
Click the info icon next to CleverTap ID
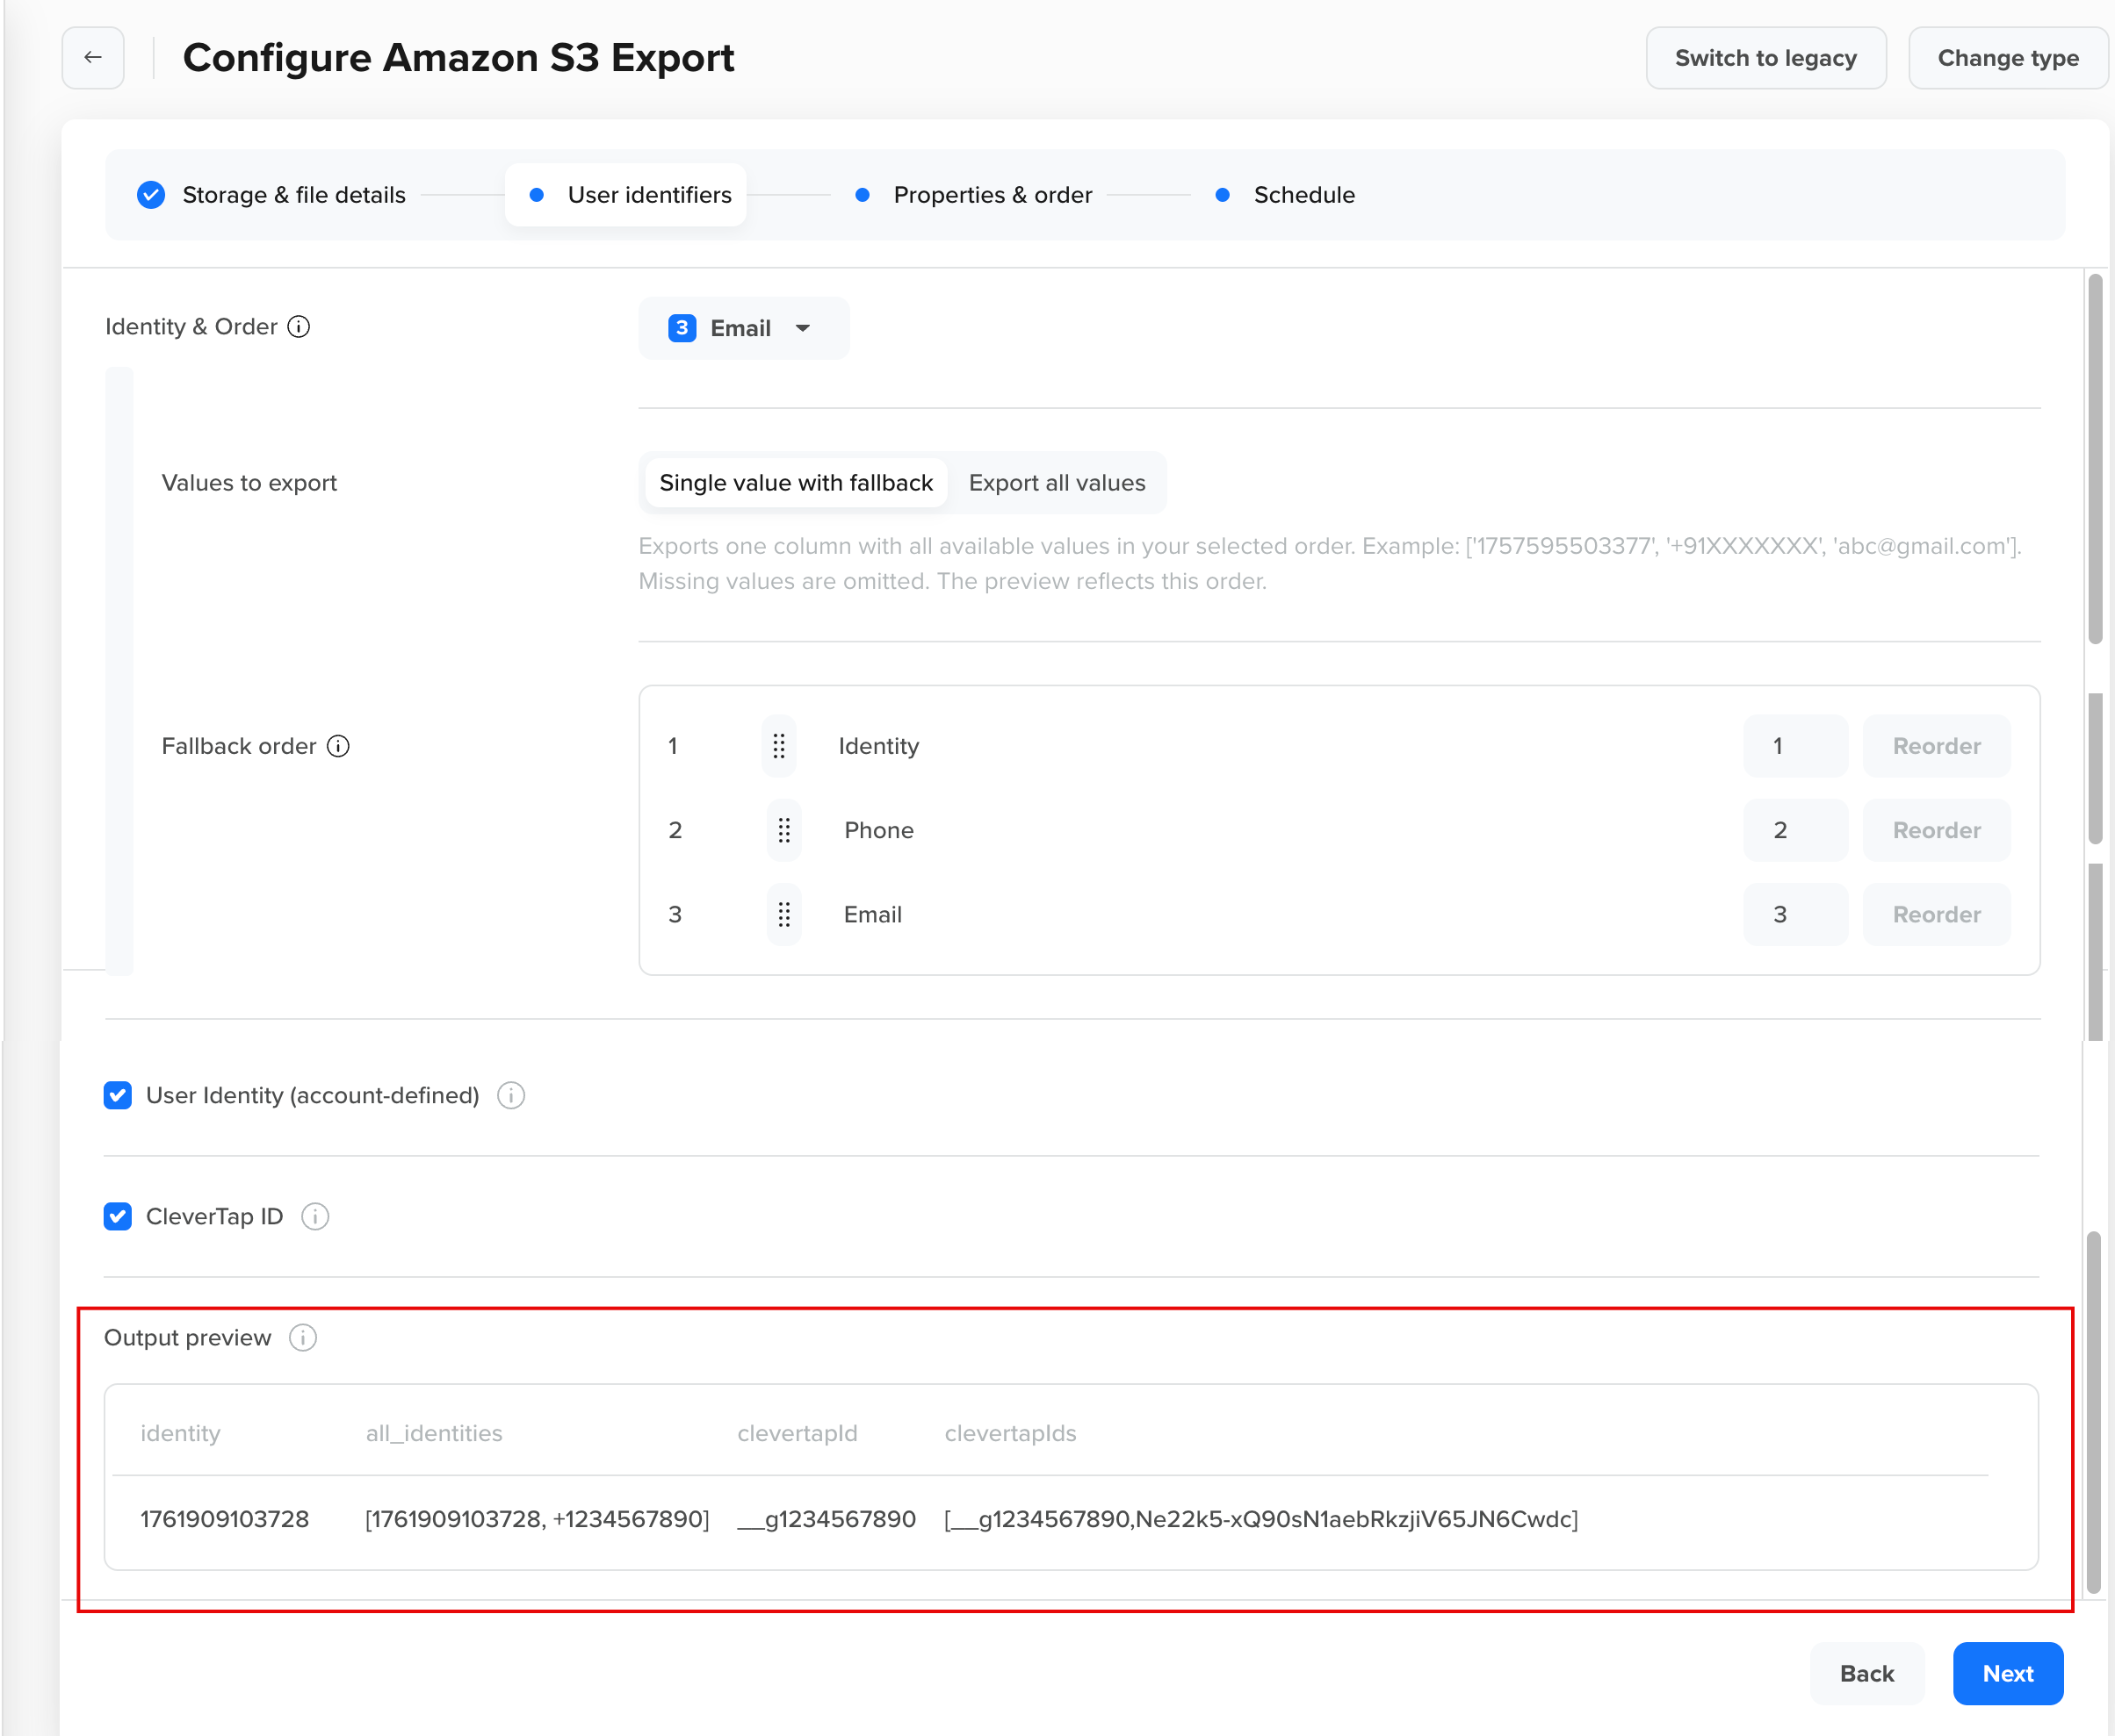click(x=315, y=1216)
